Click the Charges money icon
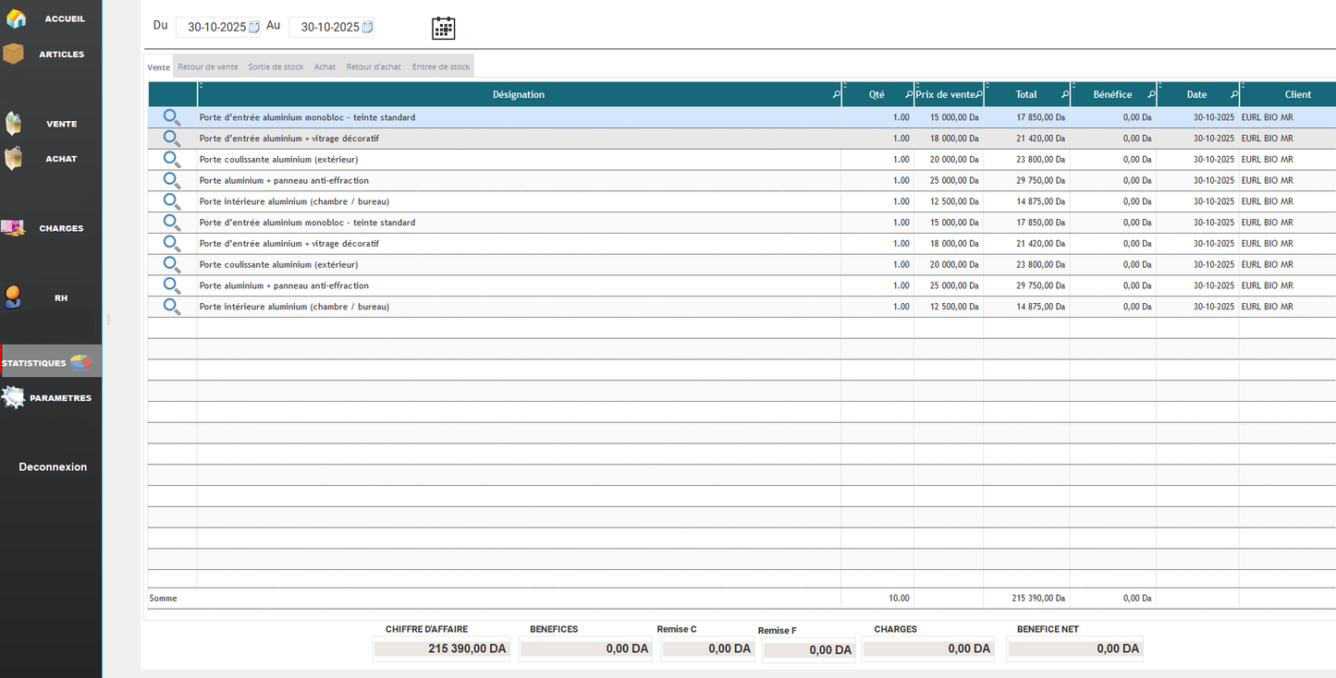The image size is (1336, 678). [x=14, y=226]
